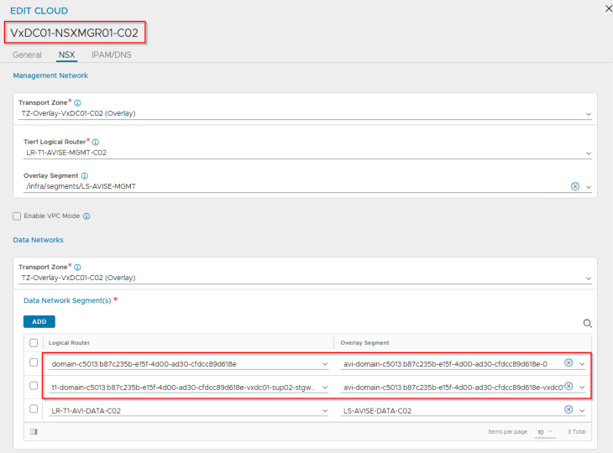
Task: Open Tier1 Logical Router LR-T1-AVISE-MGMT-C02 dropdown
Action: (x=589, y=154)
